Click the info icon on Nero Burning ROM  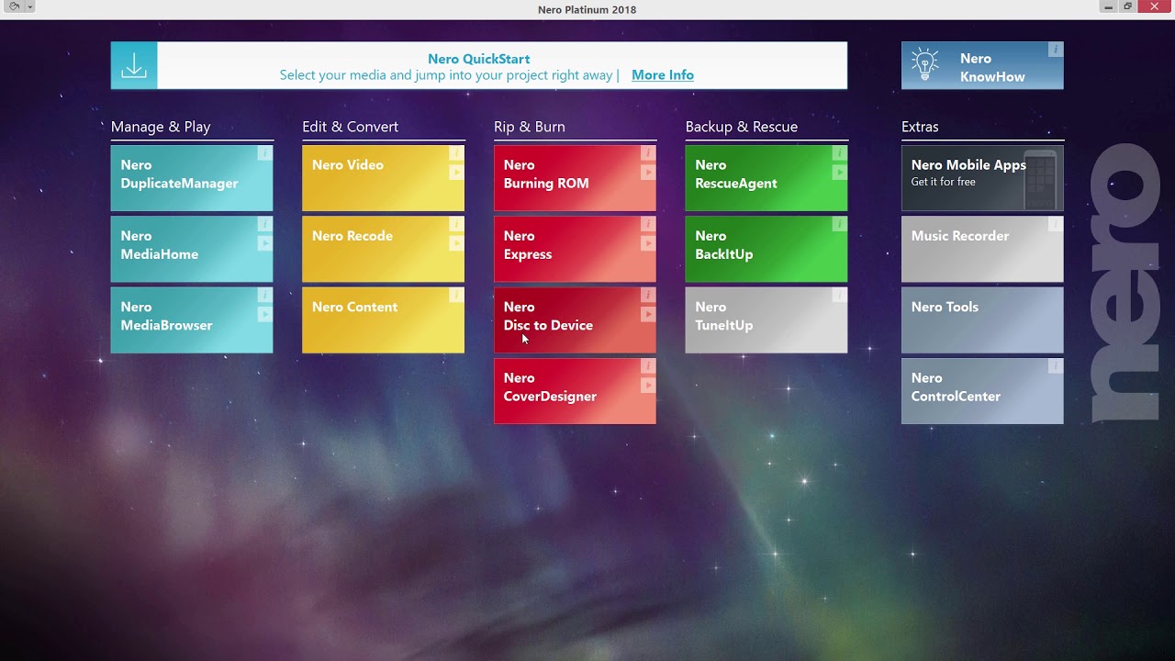click(x=648, y=153)
